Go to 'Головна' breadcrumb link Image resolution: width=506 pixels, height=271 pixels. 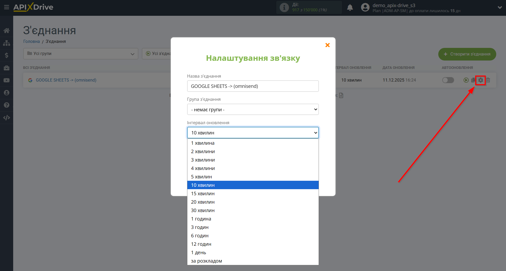(x=31, y=41)
